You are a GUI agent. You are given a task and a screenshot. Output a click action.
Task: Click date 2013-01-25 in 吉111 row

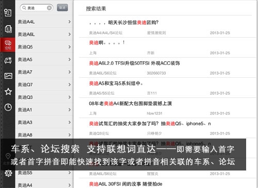(x=220, y=93)
